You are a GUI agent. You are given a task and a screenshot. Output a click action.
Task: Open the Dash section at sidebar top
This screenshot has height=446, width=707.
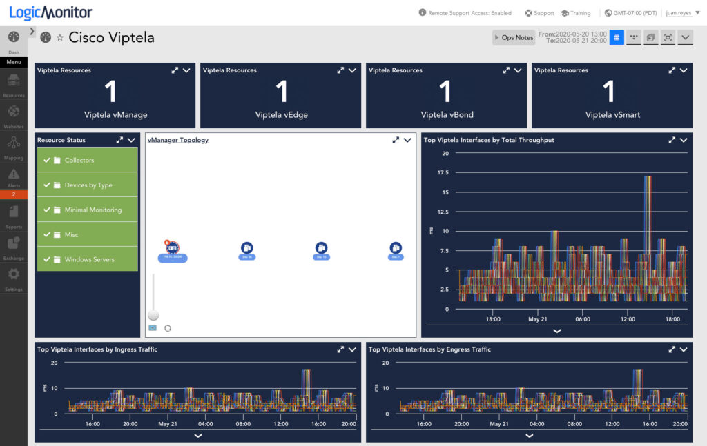pos(13,38)
